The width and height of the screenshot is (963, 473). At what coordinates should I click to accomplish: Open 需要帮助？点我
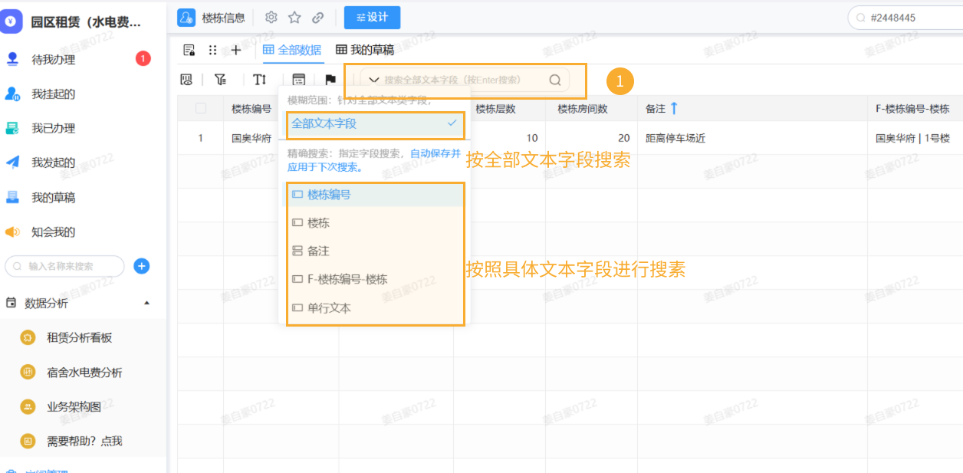[84, 441]
